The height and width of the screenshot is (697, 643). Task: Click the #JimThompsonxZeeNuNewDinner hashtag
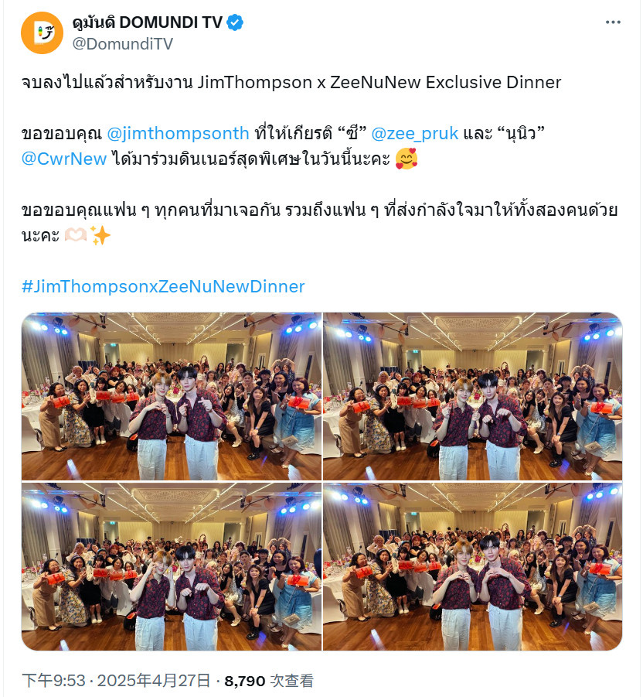pyautogui.click(x=163, y=286)
